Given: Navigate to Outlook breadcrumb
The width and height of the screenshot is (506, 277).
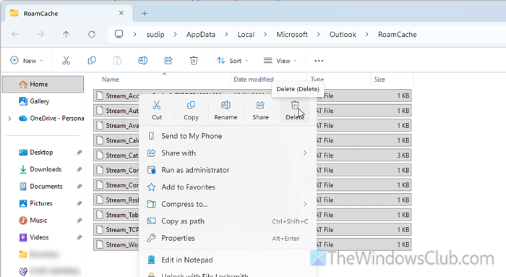Looking at the screenshot, I should 343,34.
